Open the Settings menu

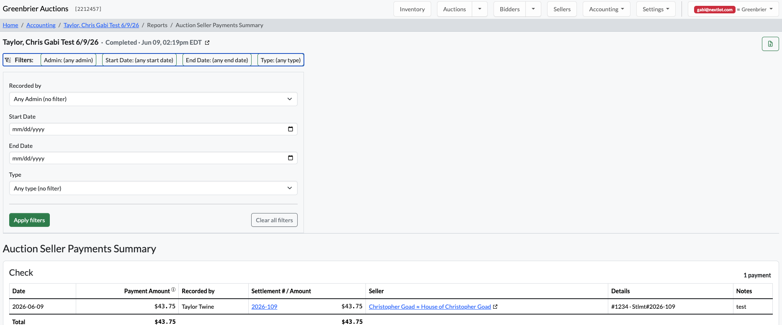click(x=656, y=9)
